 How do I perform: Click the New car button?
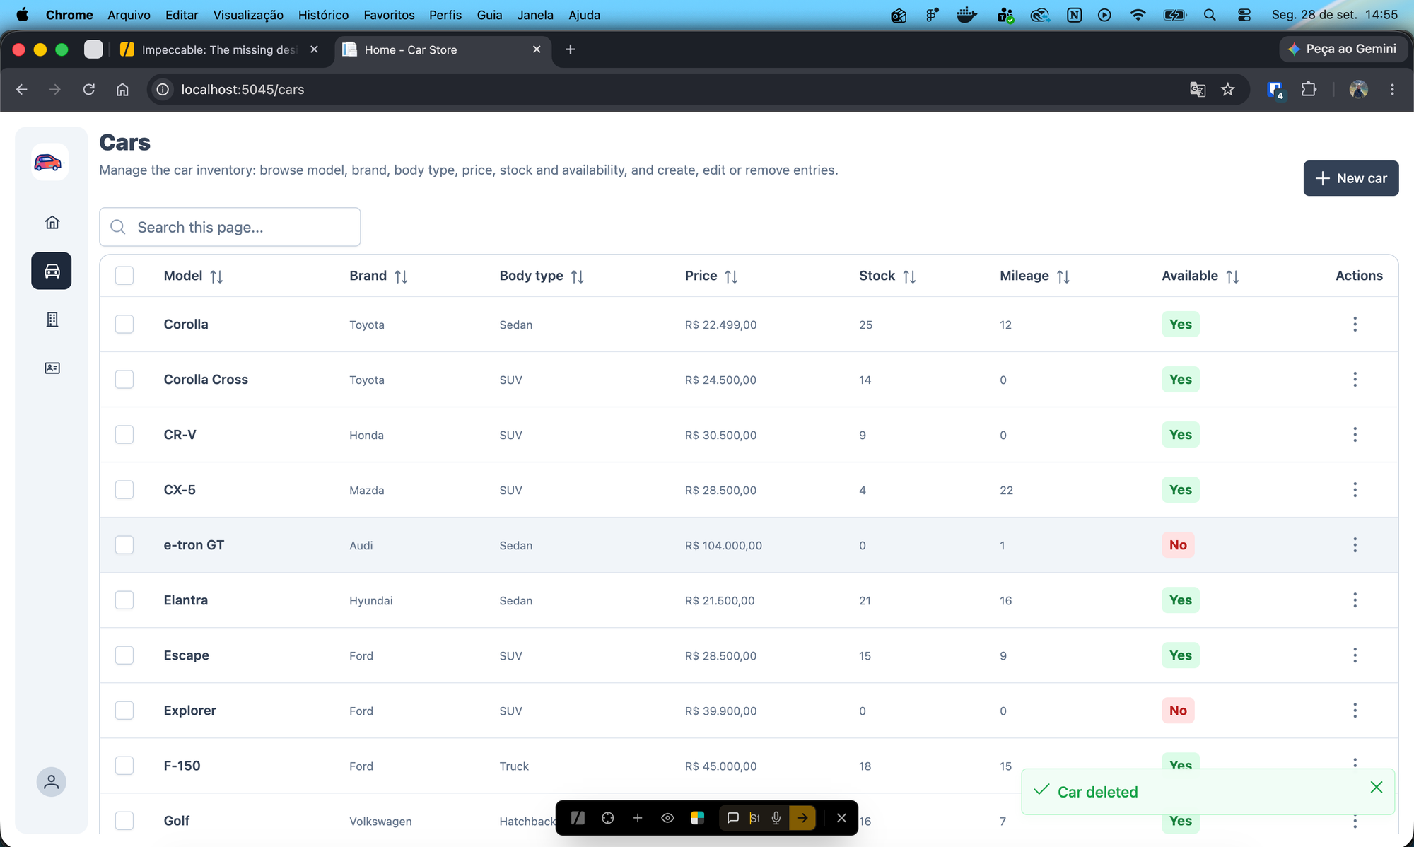coord(1350,178)
